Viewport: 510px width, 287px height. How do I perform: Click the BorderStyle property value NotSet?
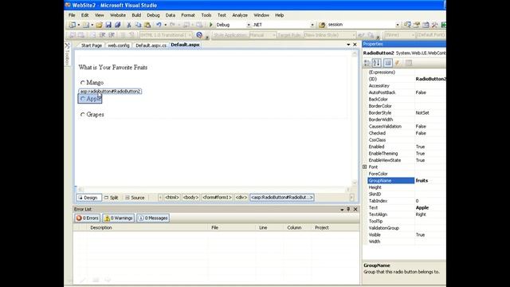point(422,113)
